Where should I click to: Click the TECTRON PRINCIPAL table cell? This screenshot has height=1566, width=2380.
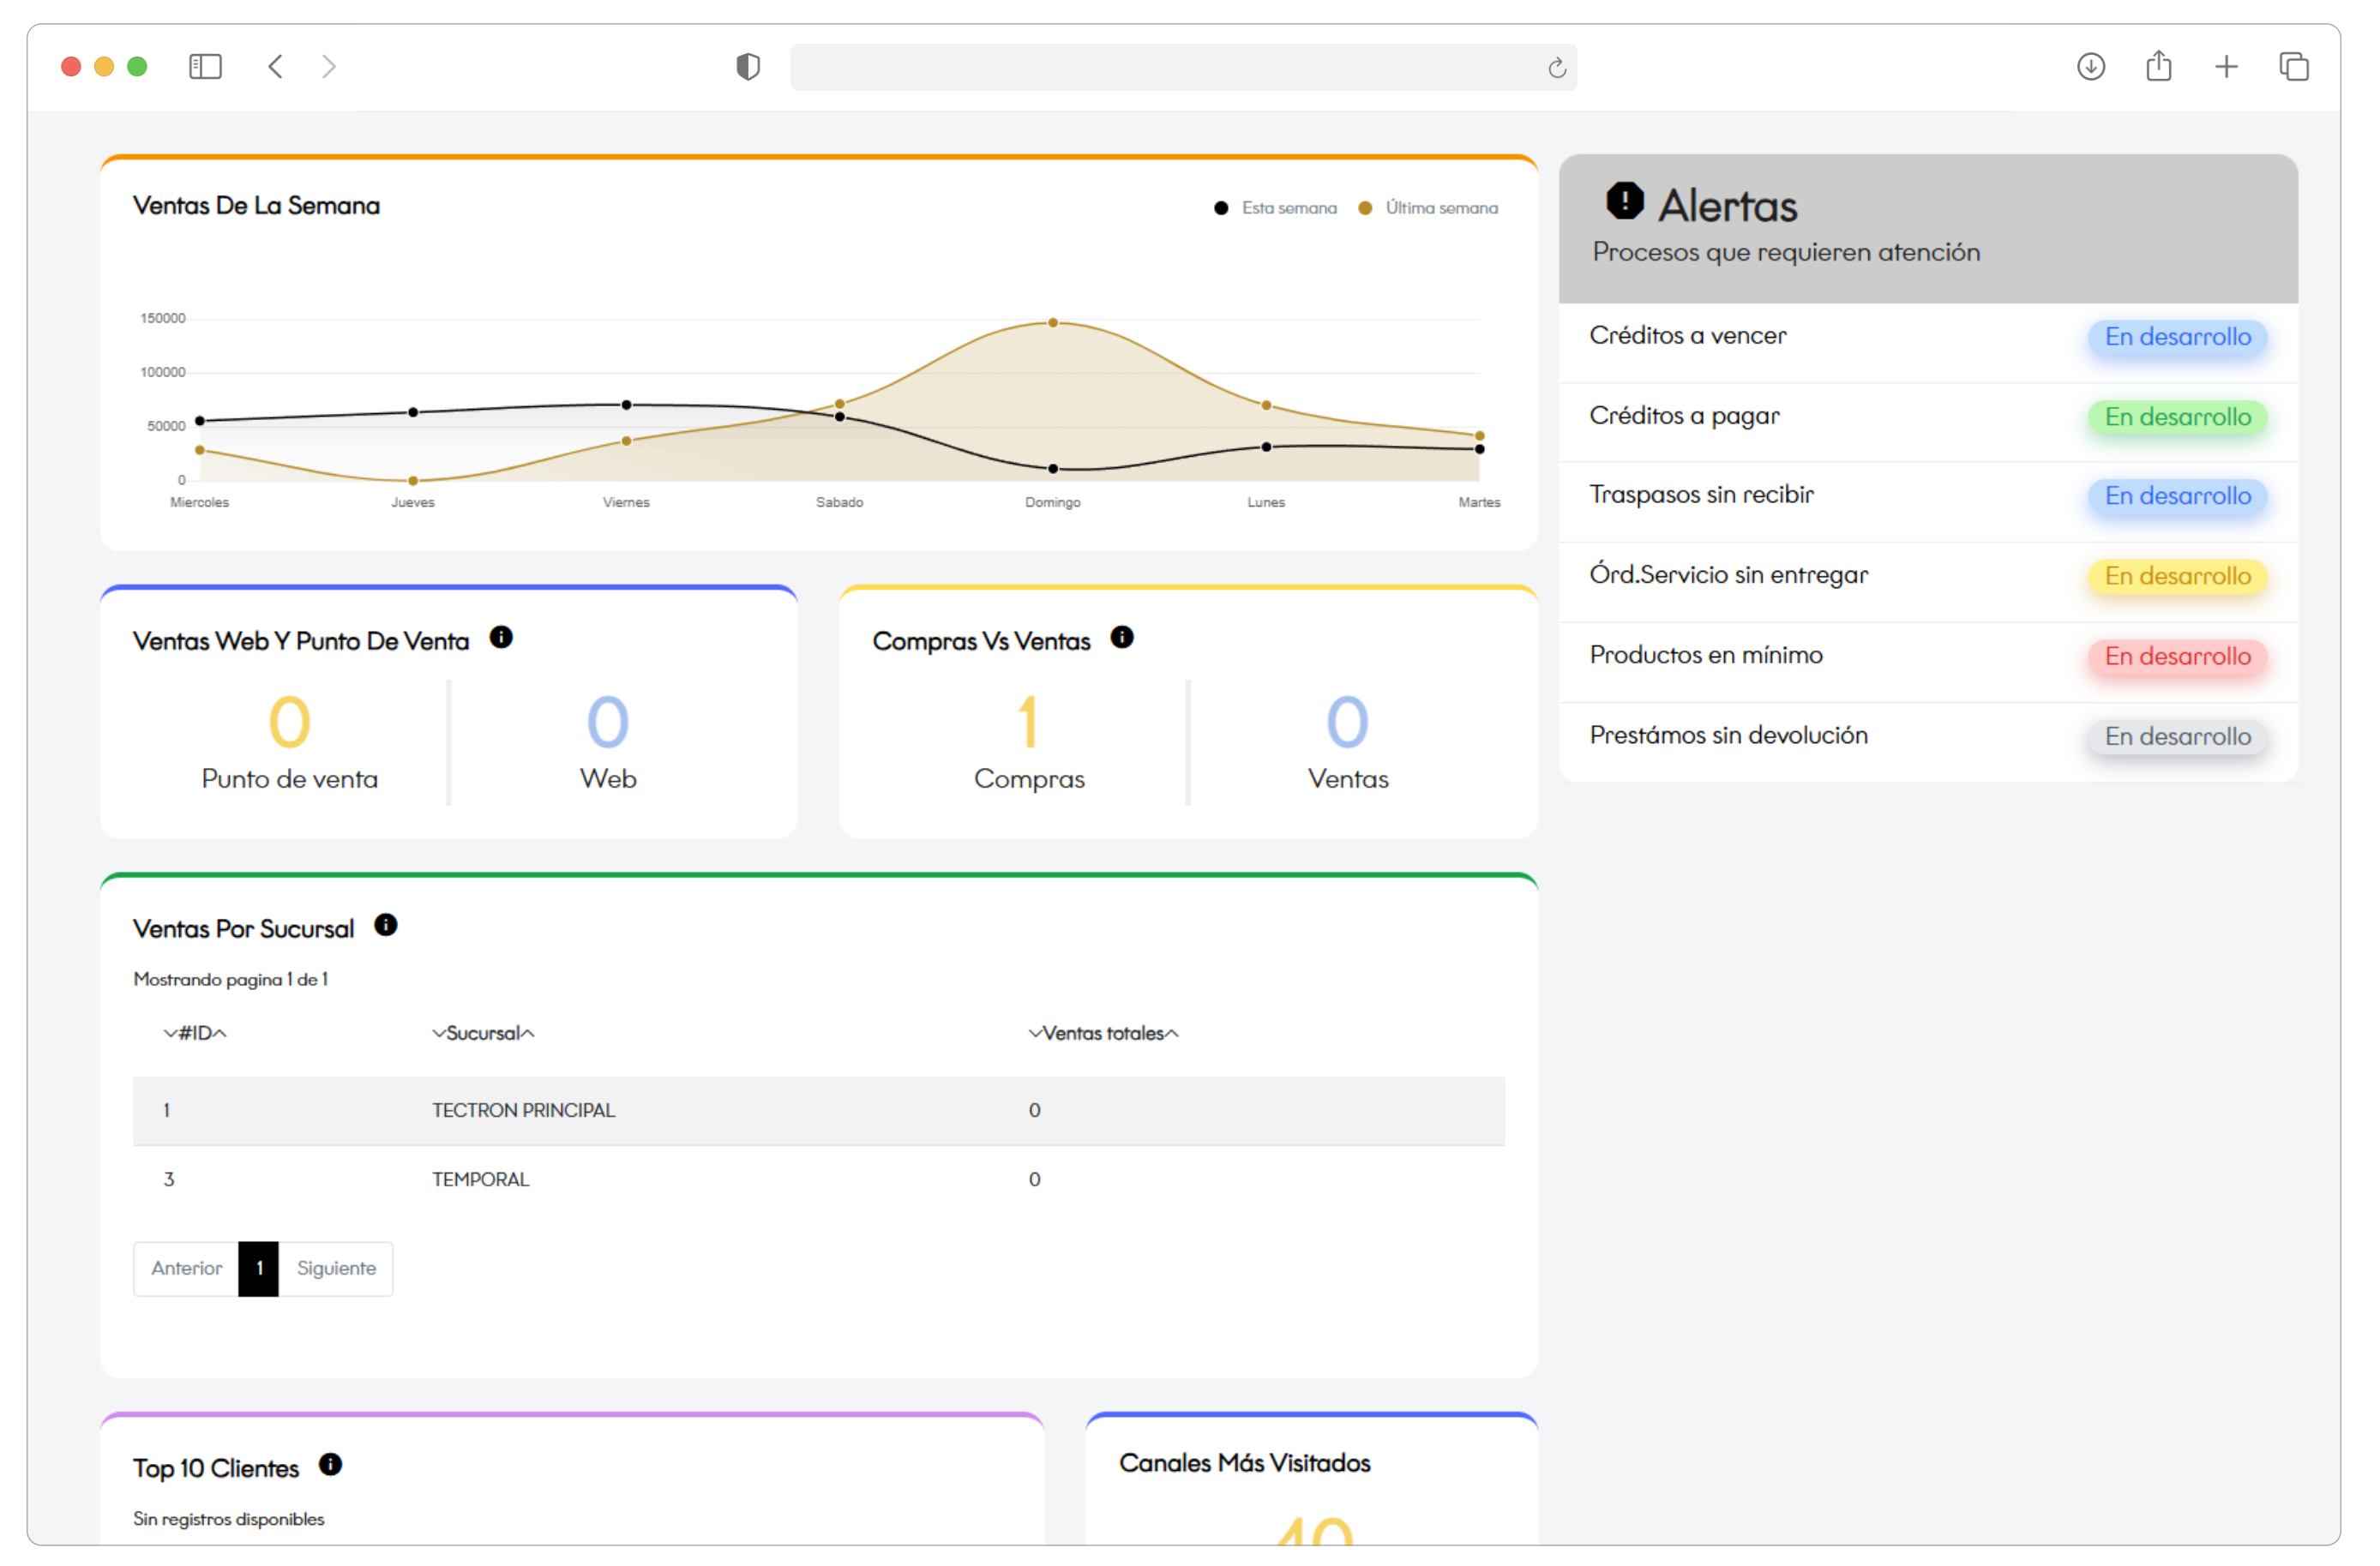(x=523, y=1111)
